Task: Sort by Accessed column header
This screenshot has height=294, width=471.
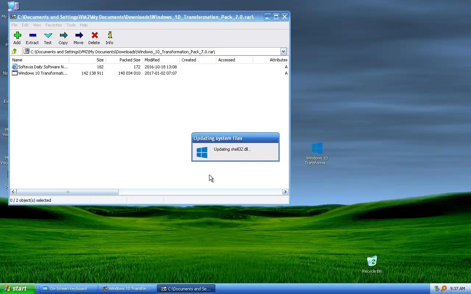Action: [234, 60]
